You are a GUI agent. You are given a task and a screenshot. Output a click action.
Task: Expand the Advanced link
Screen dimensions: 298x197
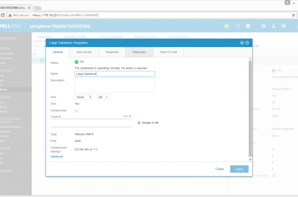click(x=57, y=157)
